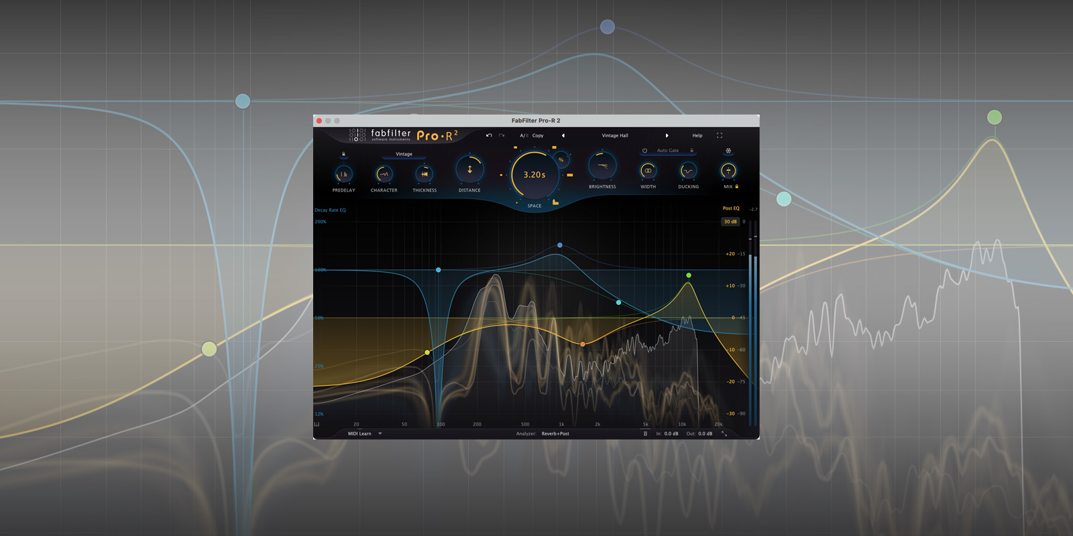Image resolution: width=1073 pixels, height=536 pixels.
Task: Open the Vintage character style dropdown
Action: pos(404,154)
